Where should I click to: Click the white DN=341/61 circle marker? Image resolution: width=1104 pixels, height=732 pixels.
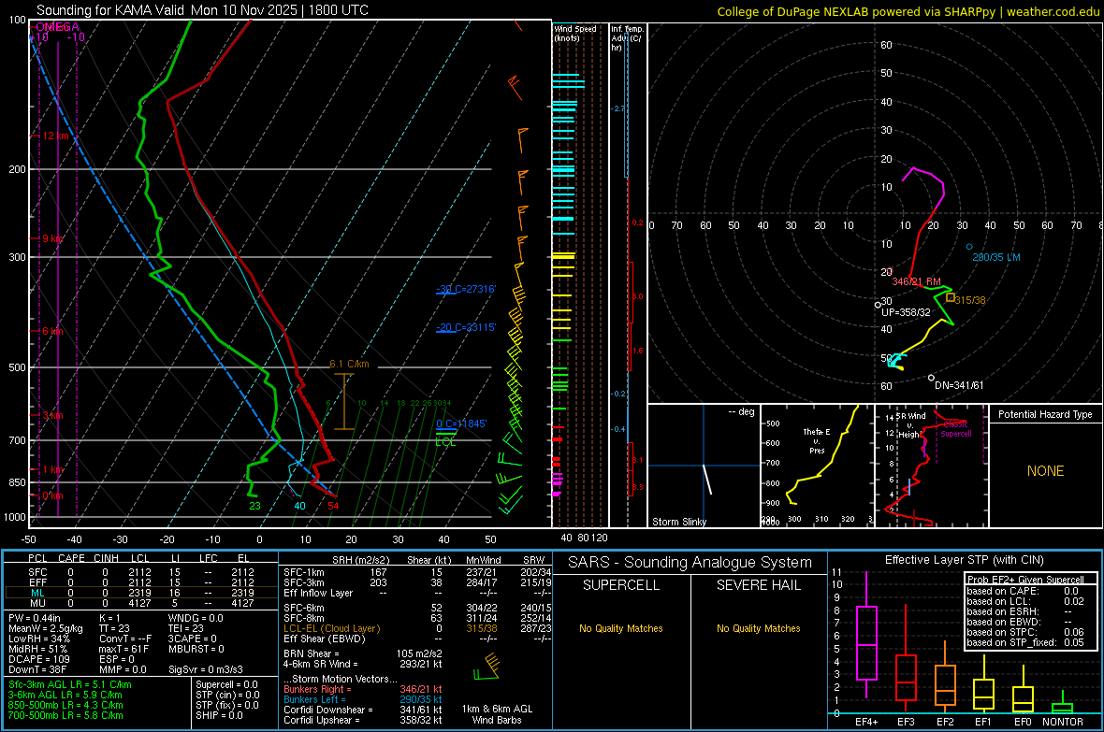pyautogui.click(x=931, y=378)
